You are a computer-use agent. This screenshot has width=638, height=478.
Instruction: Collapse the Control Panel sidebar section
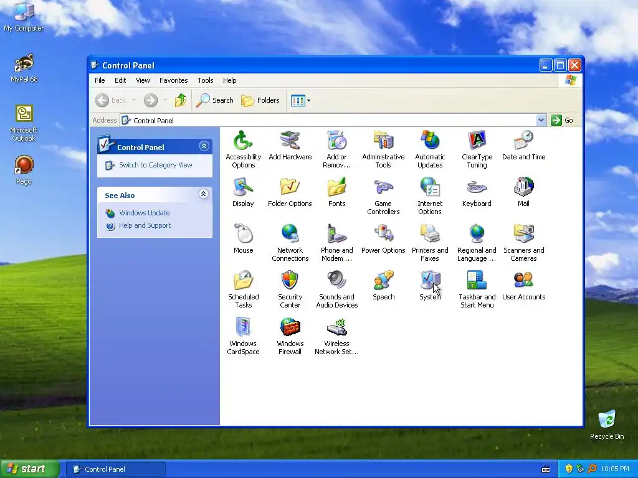click(204, 146)
